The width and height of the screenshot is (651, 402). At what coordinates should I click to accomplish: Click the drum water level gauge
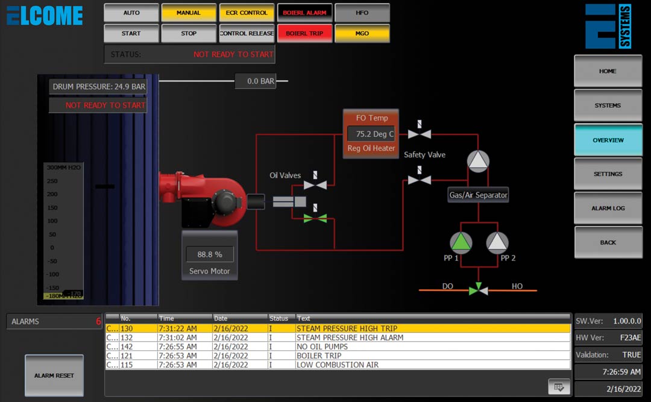(63, 231)
